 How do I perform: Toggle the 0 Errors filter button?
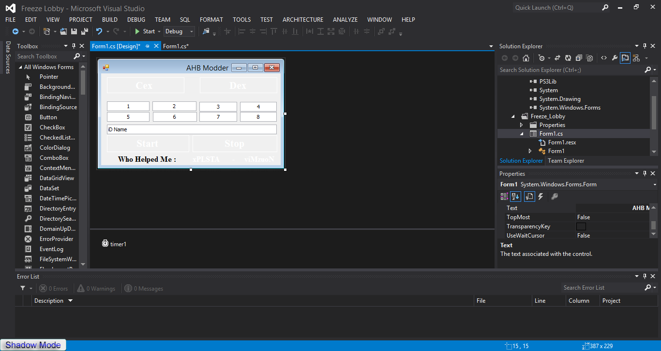click(54, 288)
